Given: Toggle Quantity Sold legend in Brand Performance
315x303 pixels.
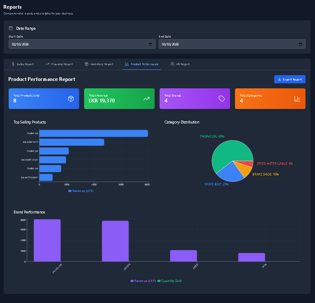Looking at the screenshot, I should pyautogui.click(x=169, y=281).
